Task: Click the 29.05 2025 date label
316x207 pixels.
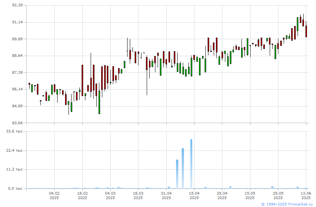Action: click(278, 195)
